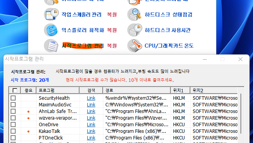The image size is (253, 143).
Task: Click the 검색 column header
Action: pyautogui.click(x=91, y=90)
